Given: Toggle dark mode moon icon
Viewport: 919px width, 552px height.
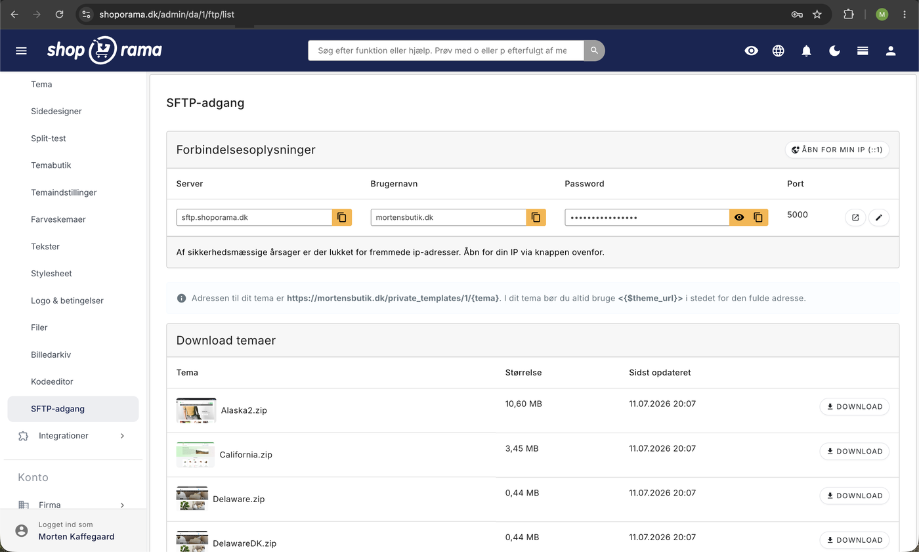Looking at the screenshot, I should click(835, 51).
